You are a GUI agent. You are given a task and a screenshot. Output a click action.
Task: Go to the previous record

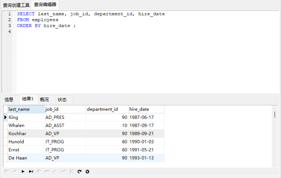pyautogui.click(x=15, y=172)
